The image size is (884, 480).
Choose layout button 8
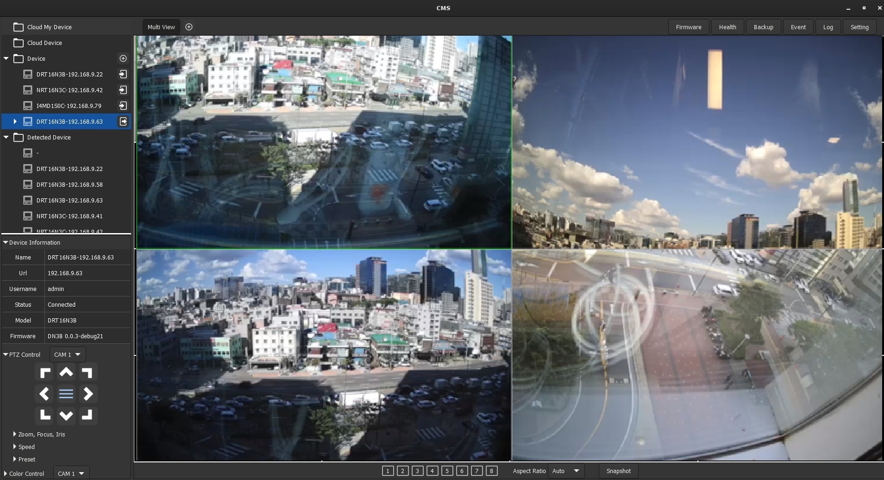pos(491,471)
